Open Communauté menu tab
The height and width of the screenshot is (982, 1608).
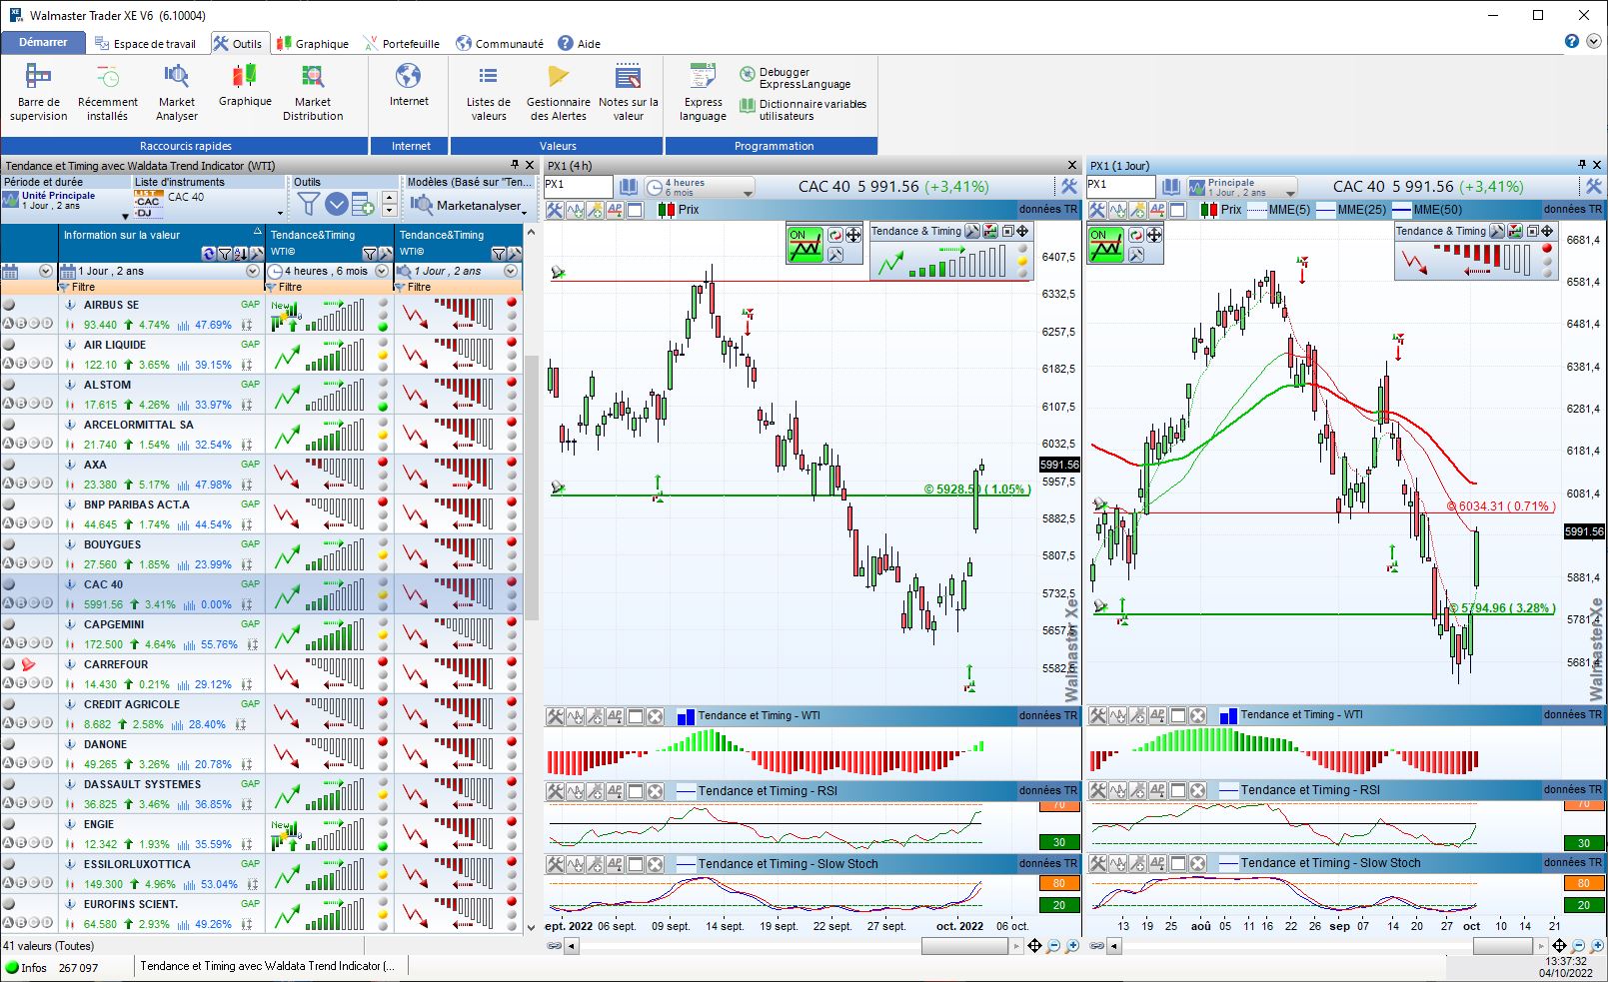click(x=500, y=43)
